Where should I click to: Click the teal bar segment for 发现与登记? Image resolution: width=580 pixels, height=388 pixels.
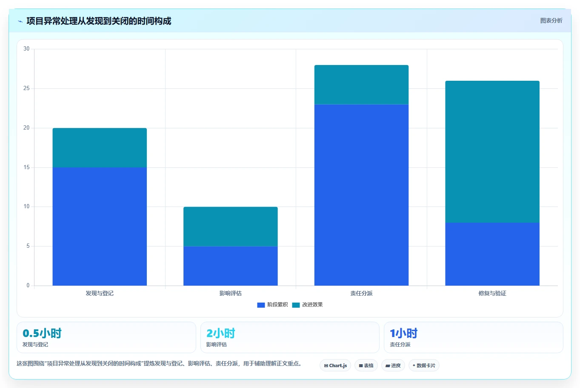(100, 148)
